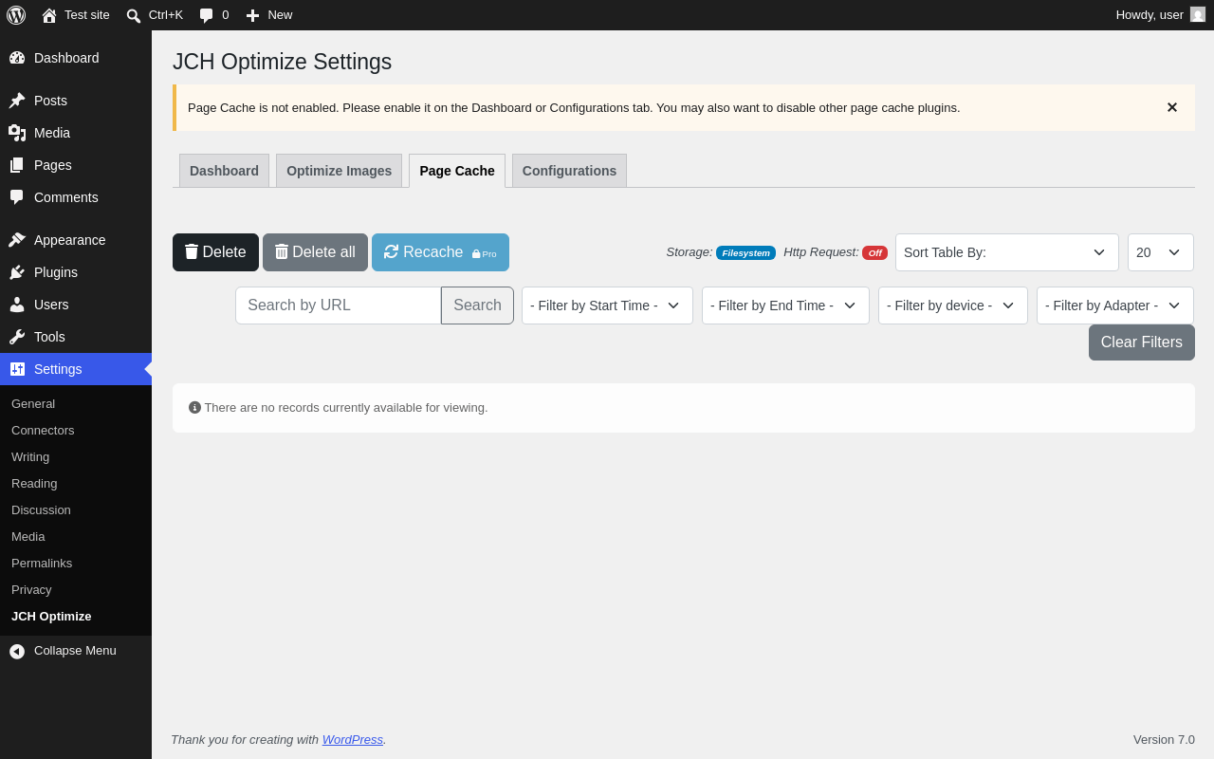
Task: Switch to the Optimize Images tab
Action: coord(339,171)
